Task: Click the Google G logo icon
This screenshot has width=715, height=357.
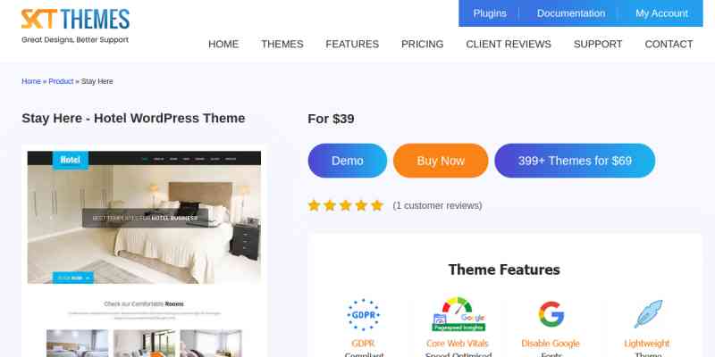Action: point(551,314)
